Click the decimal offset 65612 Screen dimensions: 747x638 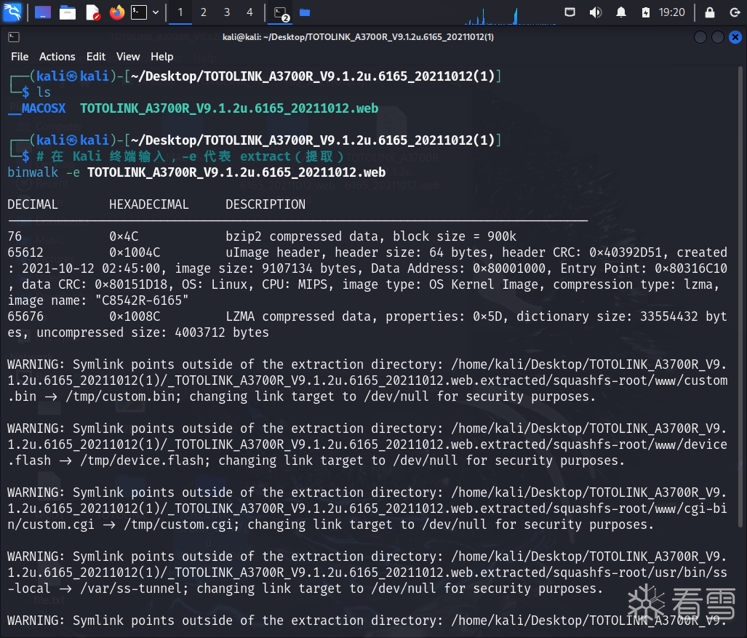pyautogui.click(x=25, y=252)
